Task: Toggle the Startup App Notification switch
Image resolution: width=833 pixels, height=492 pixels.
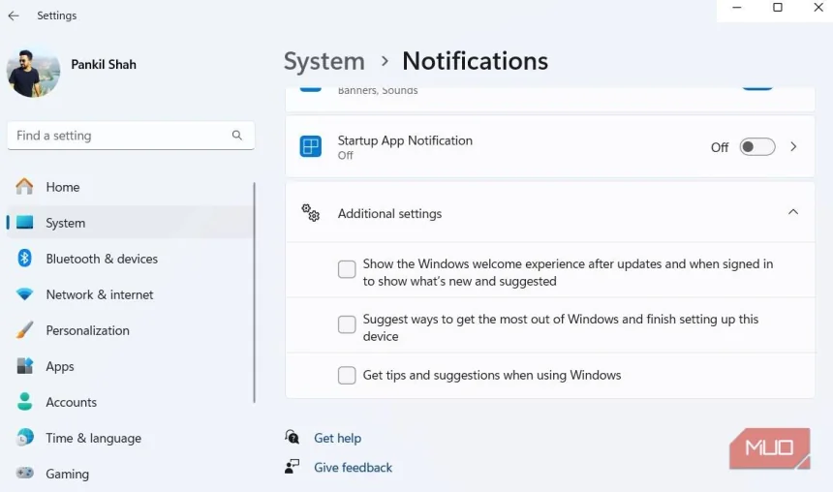Action: [756, 147]
